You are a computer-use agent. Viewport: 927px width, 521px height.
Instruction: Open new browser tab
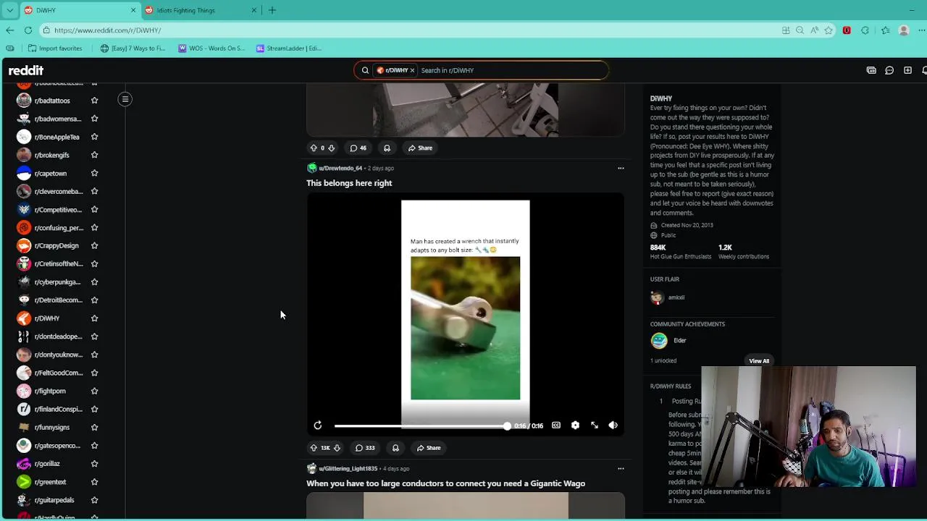point(272,10)
